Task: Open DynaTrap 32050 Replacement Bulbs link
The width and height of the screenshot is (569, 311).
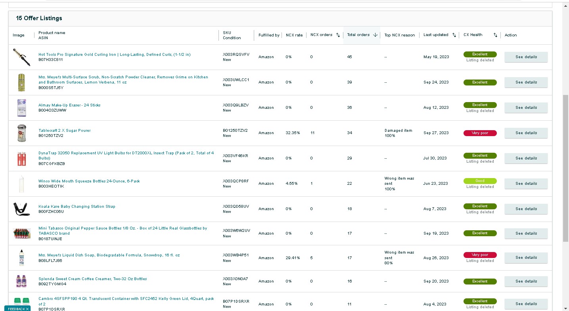Action: (126, 155)
